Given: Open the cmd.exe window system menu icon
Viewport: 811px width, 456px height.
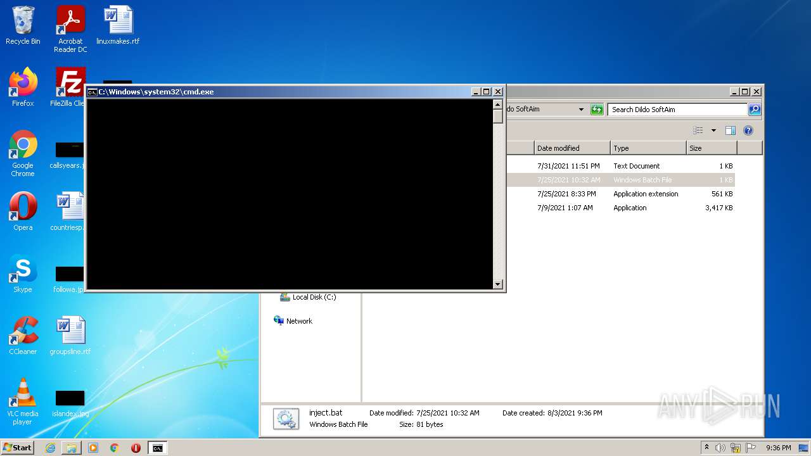Looking at the screenshot, I should [x=92, y=92].
